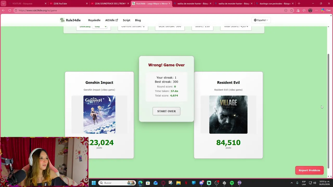Viewport: 333px width, 187px height.
Task: Go to the Script page
Action: [126, 20]
